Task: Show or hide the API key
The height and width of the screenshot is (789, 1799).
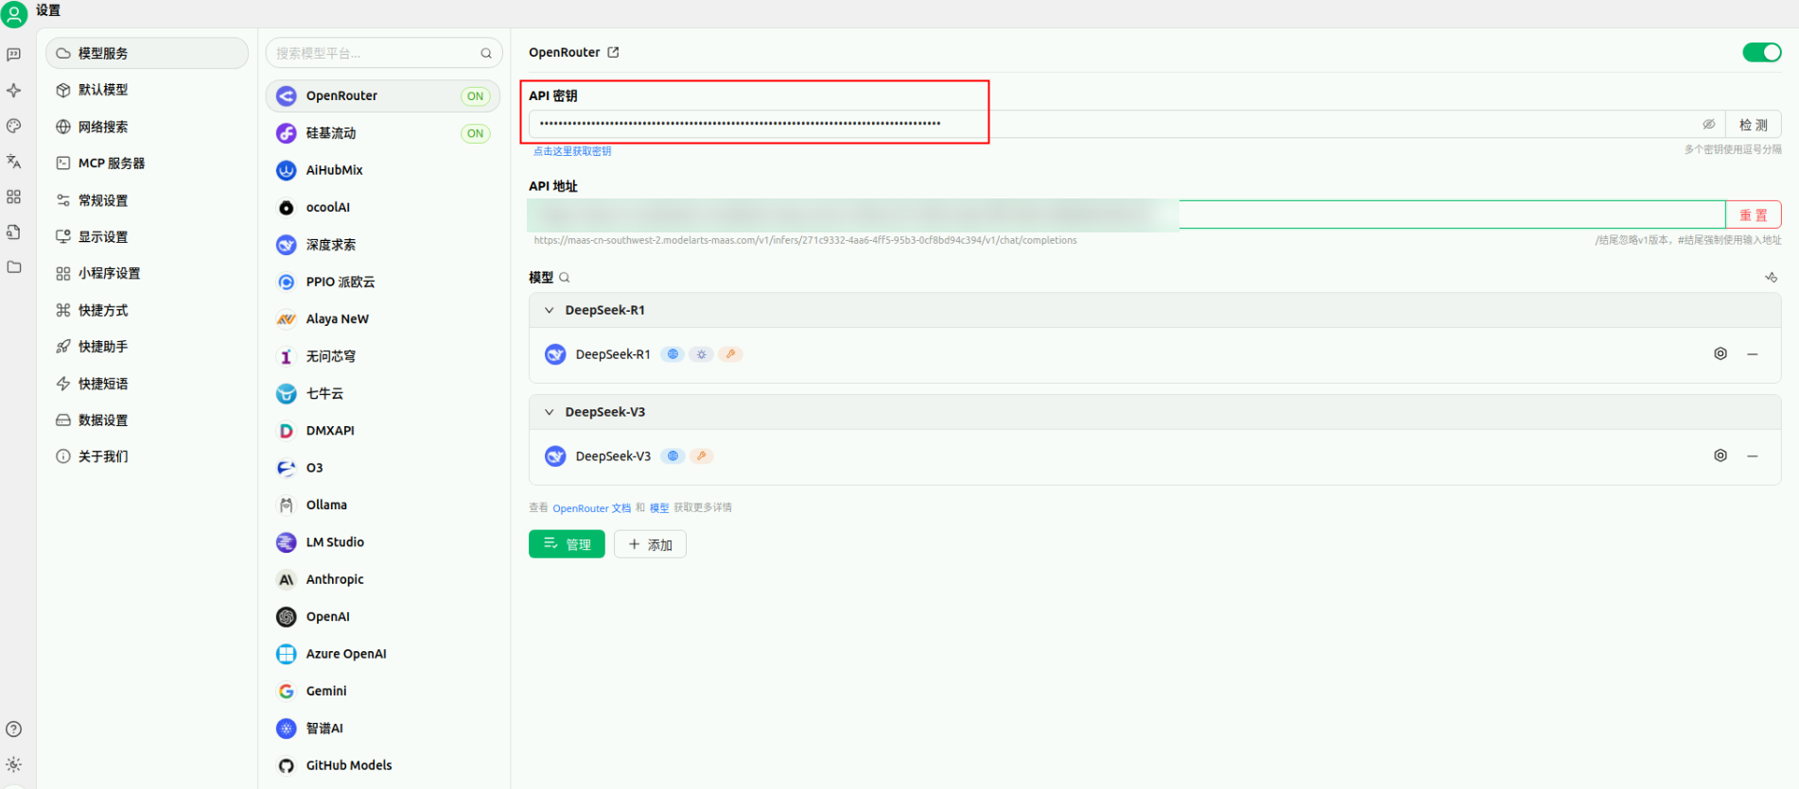Action: point(1709,124)
